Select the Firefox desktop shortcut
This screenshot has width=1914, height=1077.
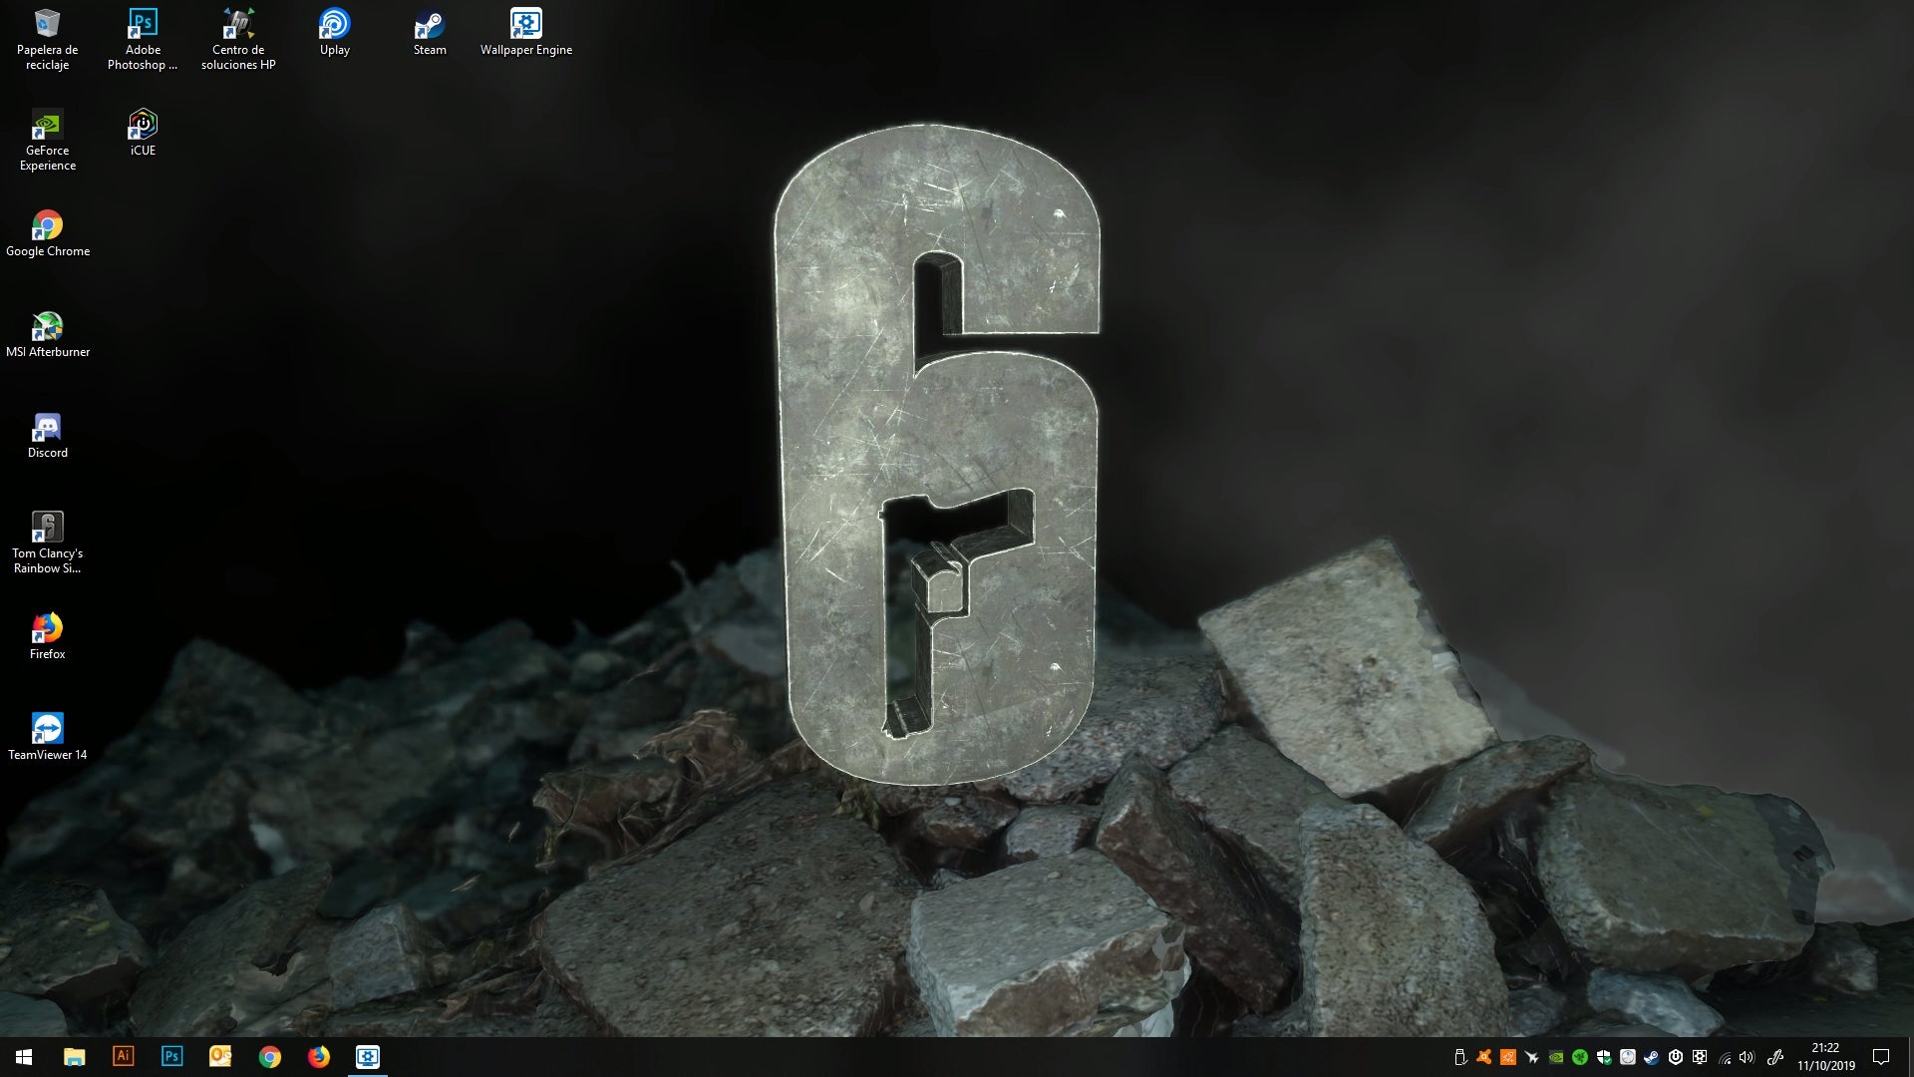pyautogui.click(x=47, y=637)
